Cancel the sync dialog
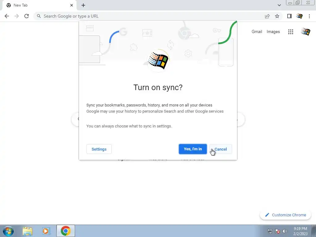The height and width of the screenshot is (237, 316). [221, 149]
